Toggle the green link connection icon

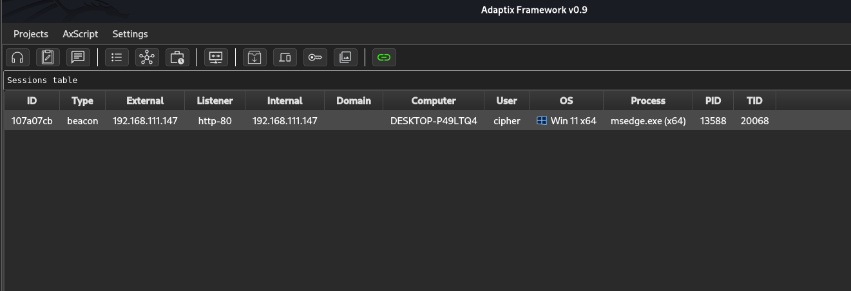[384, 57]
